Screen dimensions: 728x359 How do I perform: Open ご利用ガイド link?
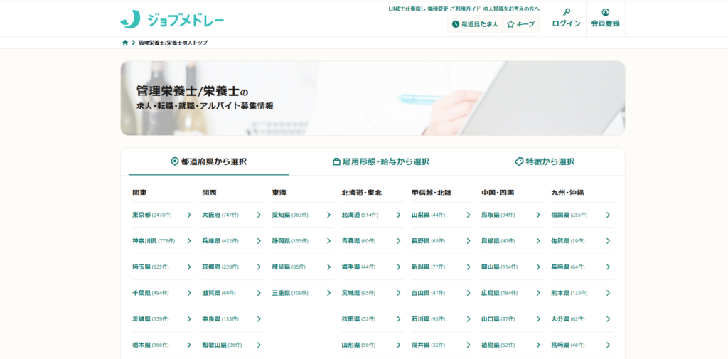(465, 9)
